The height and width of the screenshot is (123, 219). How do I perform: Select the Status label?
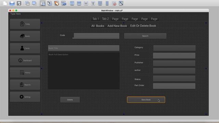[138, 79]
